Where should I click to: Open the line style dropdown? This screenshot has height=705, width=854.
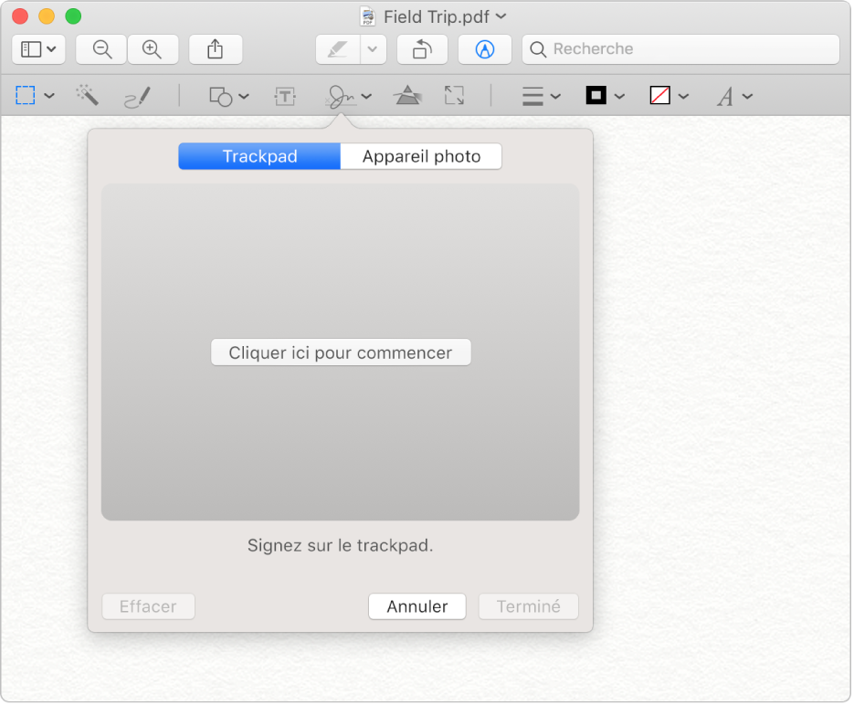(x=541, y=96)
